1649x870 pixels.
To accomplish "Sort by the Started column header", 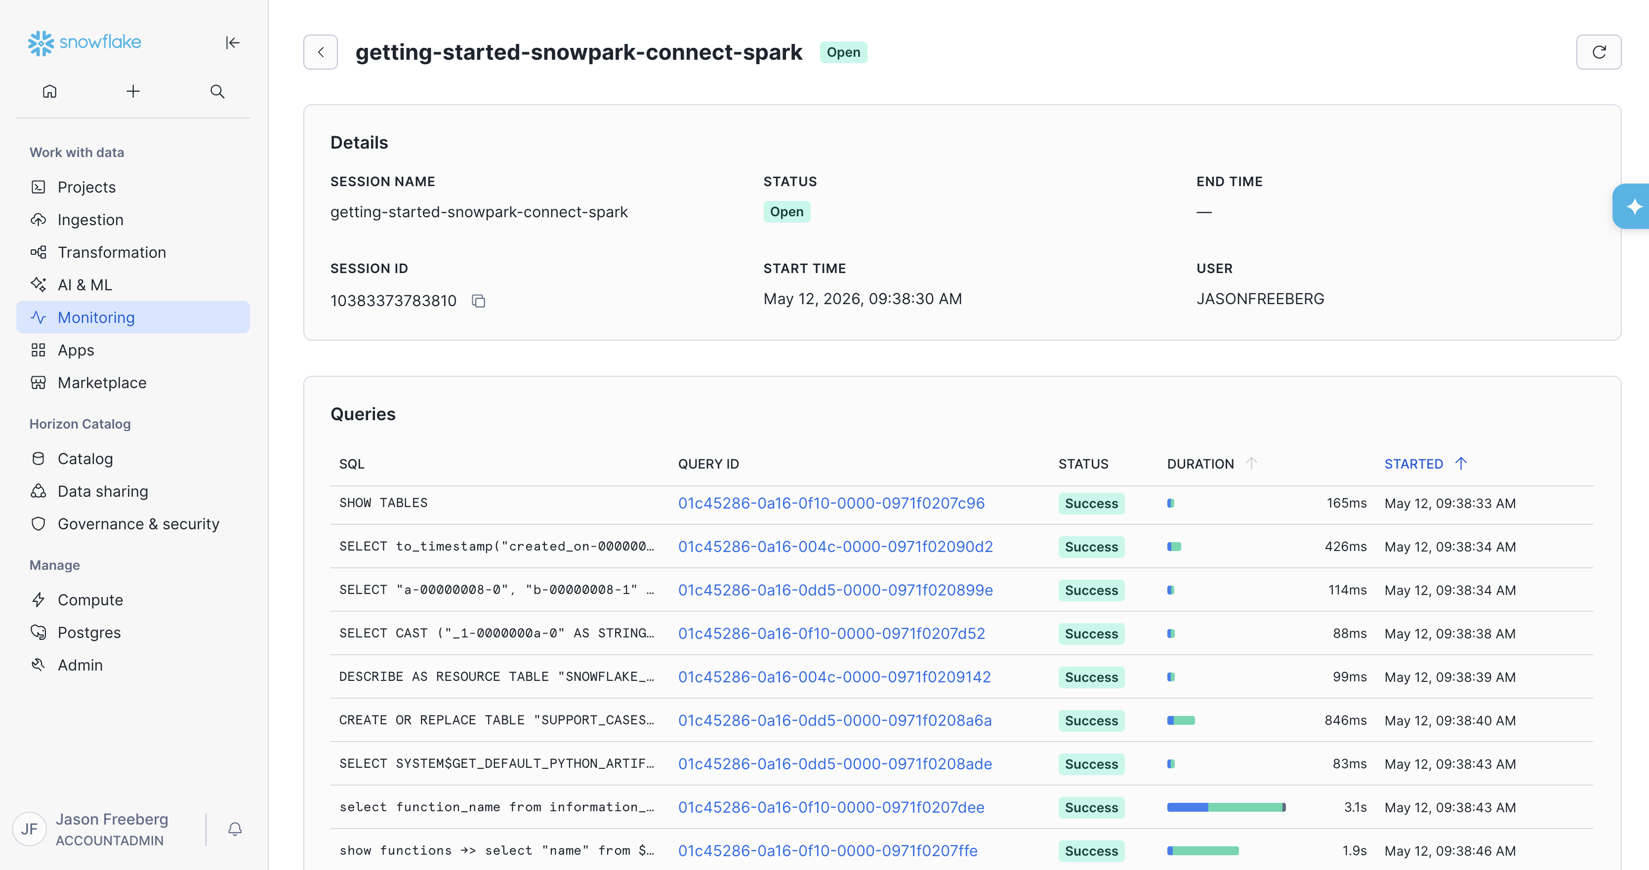I will [1426, 464].
